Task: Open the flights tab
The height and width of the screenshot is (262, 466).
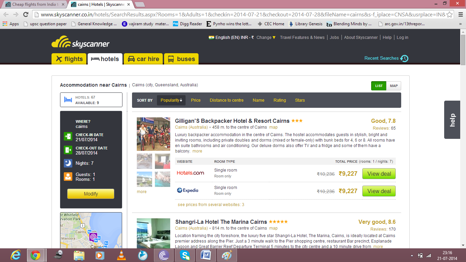Action: [x=69, y=59]
